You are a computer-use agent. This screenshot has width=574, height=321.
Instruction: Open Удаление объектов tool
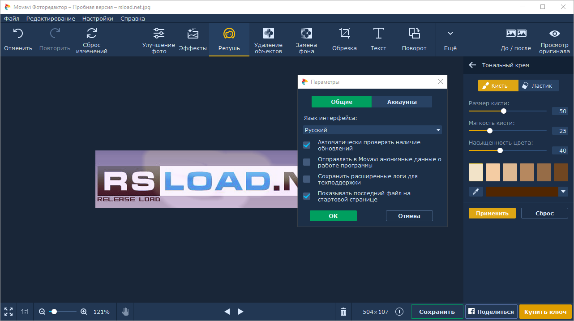click(268, 39)
